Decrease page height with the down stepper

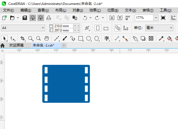(75, 30)
